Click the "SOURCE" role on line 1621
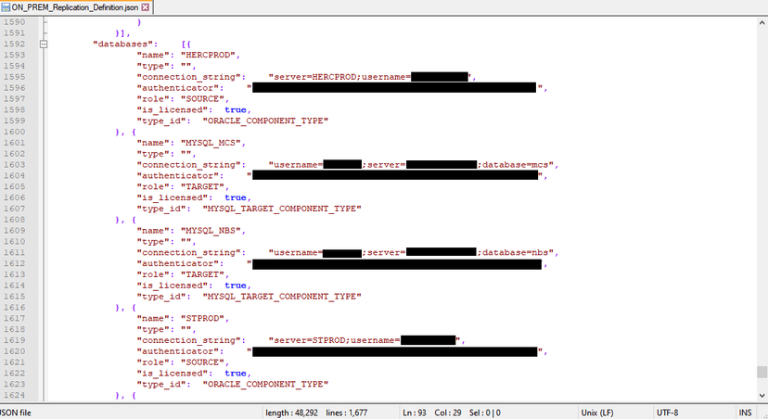The width and height of the screenshot is (768, 419). 203,362
